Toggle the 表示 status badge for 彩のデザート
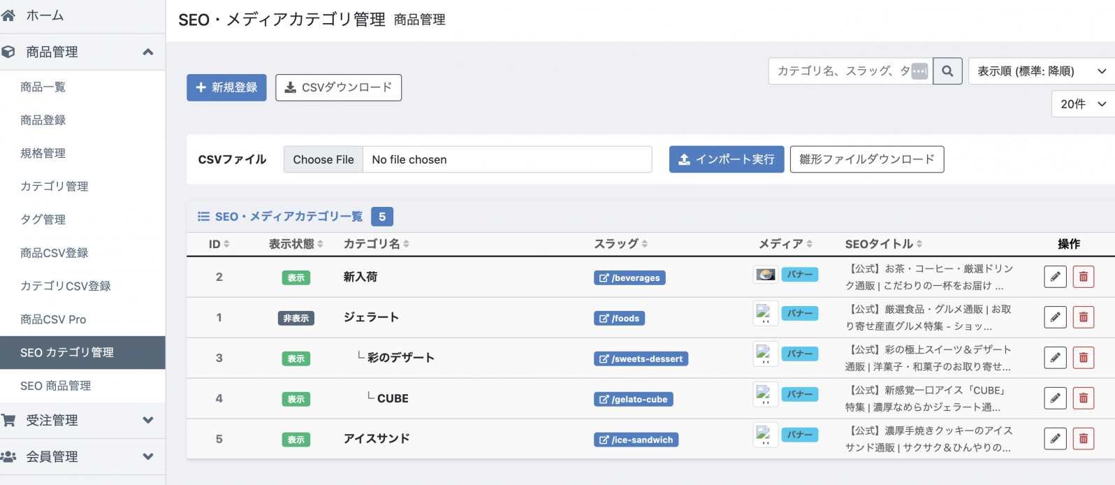 click(296, 359)
